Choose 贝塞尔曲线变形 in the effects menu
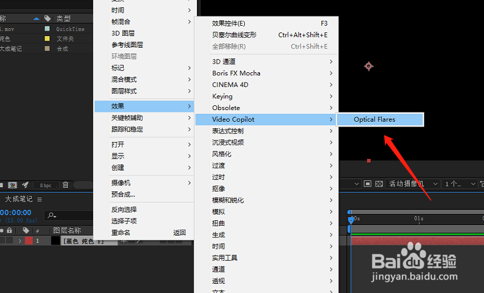Image resolution: width=484 pixels, height=293 pixels. pos(266,35)
